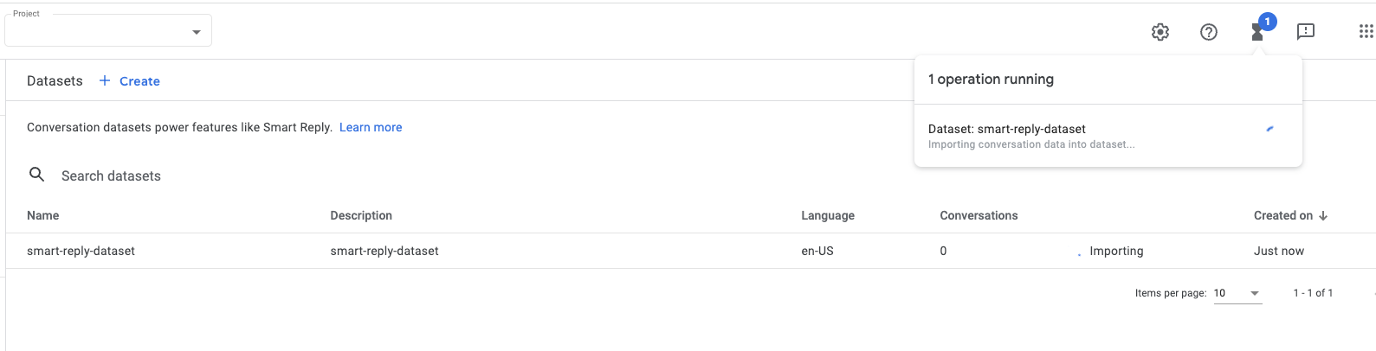Screen dimensions: 1376x351
Task: Expand the Project dropdown
Action: pos(108,31)
